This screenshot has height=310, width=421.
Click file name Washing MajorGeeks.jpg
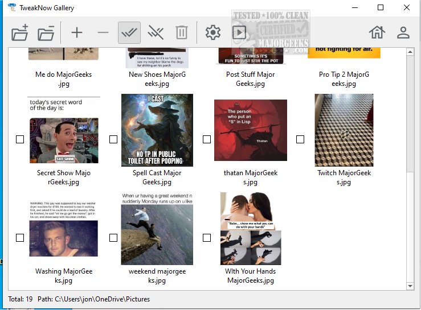point(64,276)
